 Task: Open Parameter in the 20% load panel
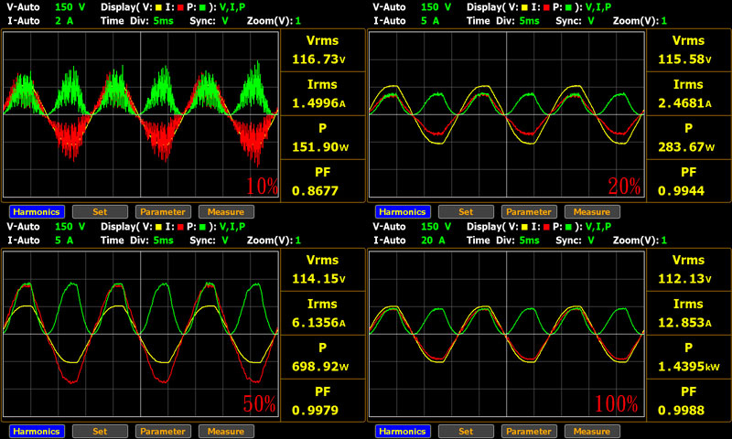click(529, 212)
